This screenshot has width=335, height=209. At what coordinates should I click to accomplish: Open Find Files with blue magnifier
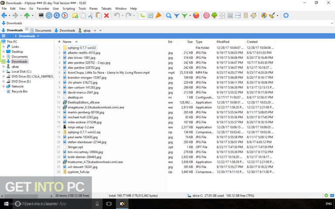(168, 15)
